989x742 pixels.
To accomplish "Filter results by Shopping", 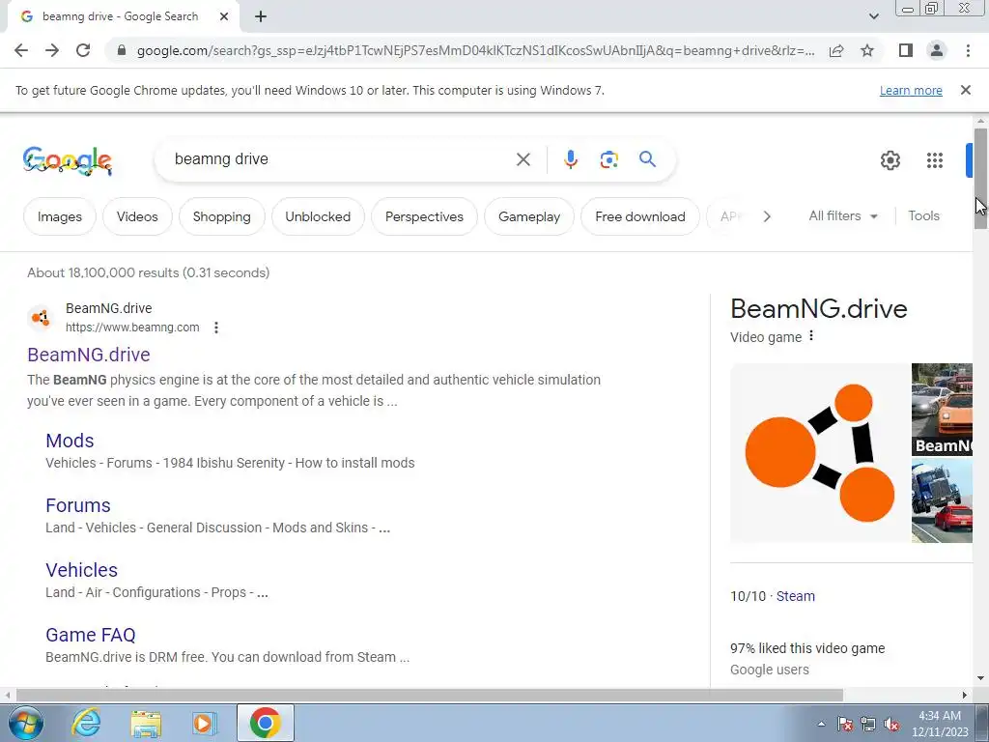I will [x=221, y=216].
